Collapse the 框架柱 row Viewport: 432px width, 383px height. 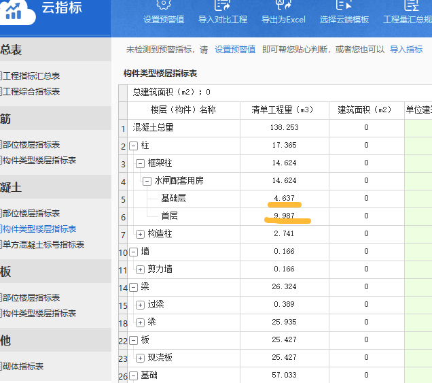click(x=140, y=164)
